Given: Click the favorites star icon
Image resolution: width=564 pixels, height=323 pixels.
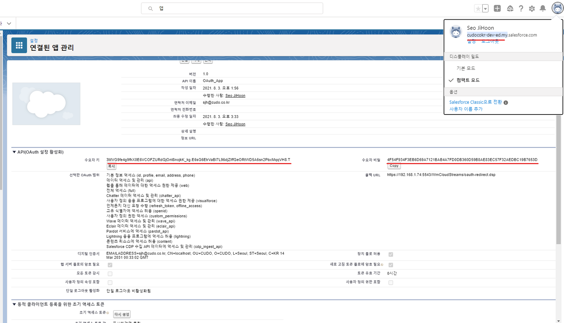Looking at the screenshot, I should (x=478, y=8).
